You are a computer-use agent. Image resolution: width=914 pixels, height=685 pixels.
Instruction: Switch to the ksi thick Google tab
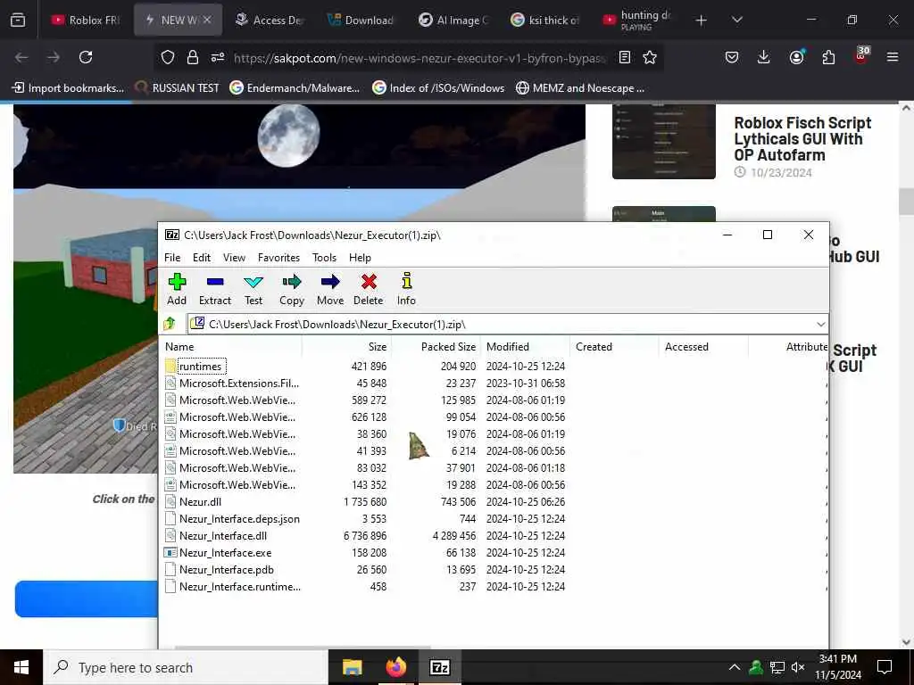(545, 20)
